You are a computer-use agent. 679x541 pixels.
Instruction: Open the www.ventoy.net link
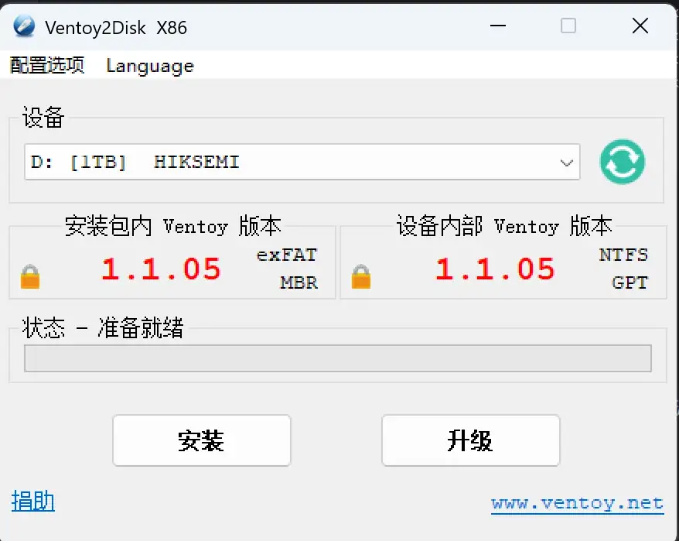(x=577, y=503)
